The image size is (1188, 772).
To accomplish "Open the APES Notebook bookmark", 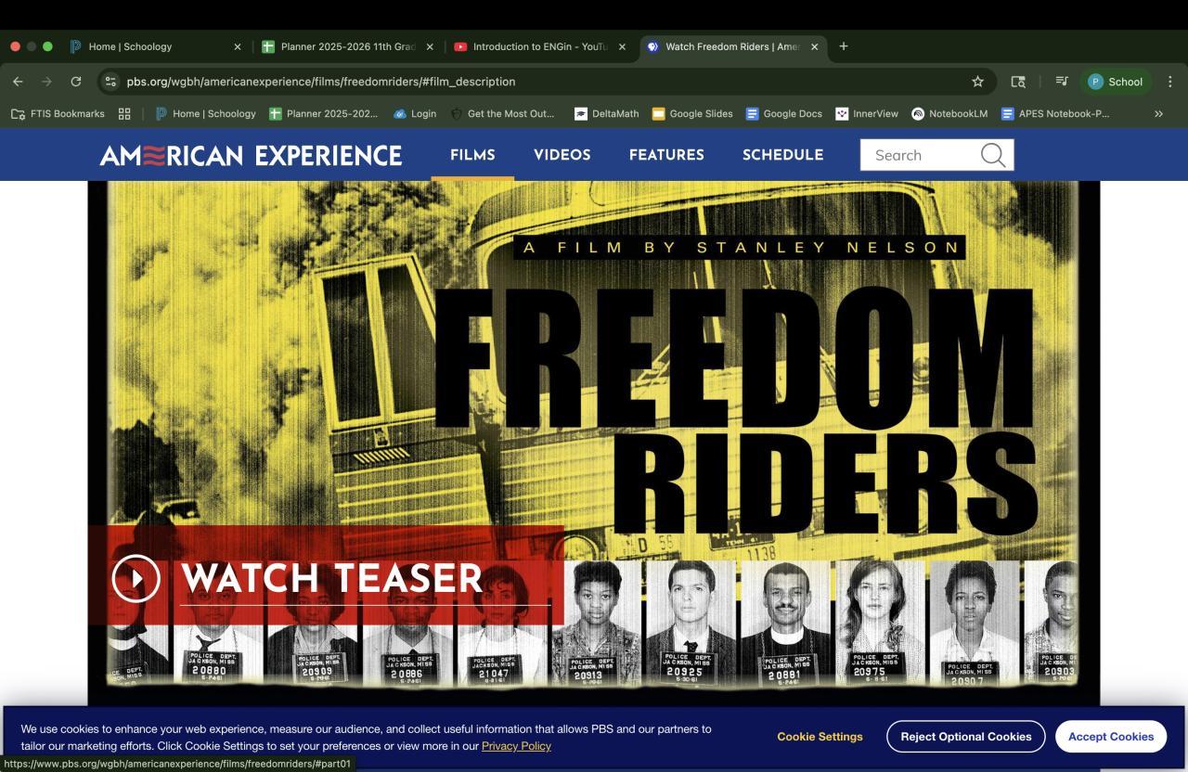I will tap(1055, 113).
